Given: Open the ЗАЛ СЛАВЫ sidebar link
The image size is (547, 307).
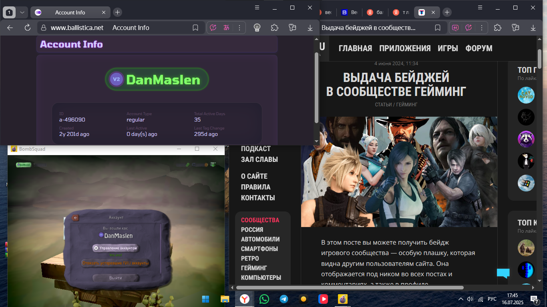Looking at the screenshot, I should point(259,159).
